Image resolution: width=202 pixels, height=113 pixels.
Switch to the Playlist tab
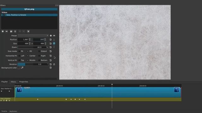[x=4, y=82]
